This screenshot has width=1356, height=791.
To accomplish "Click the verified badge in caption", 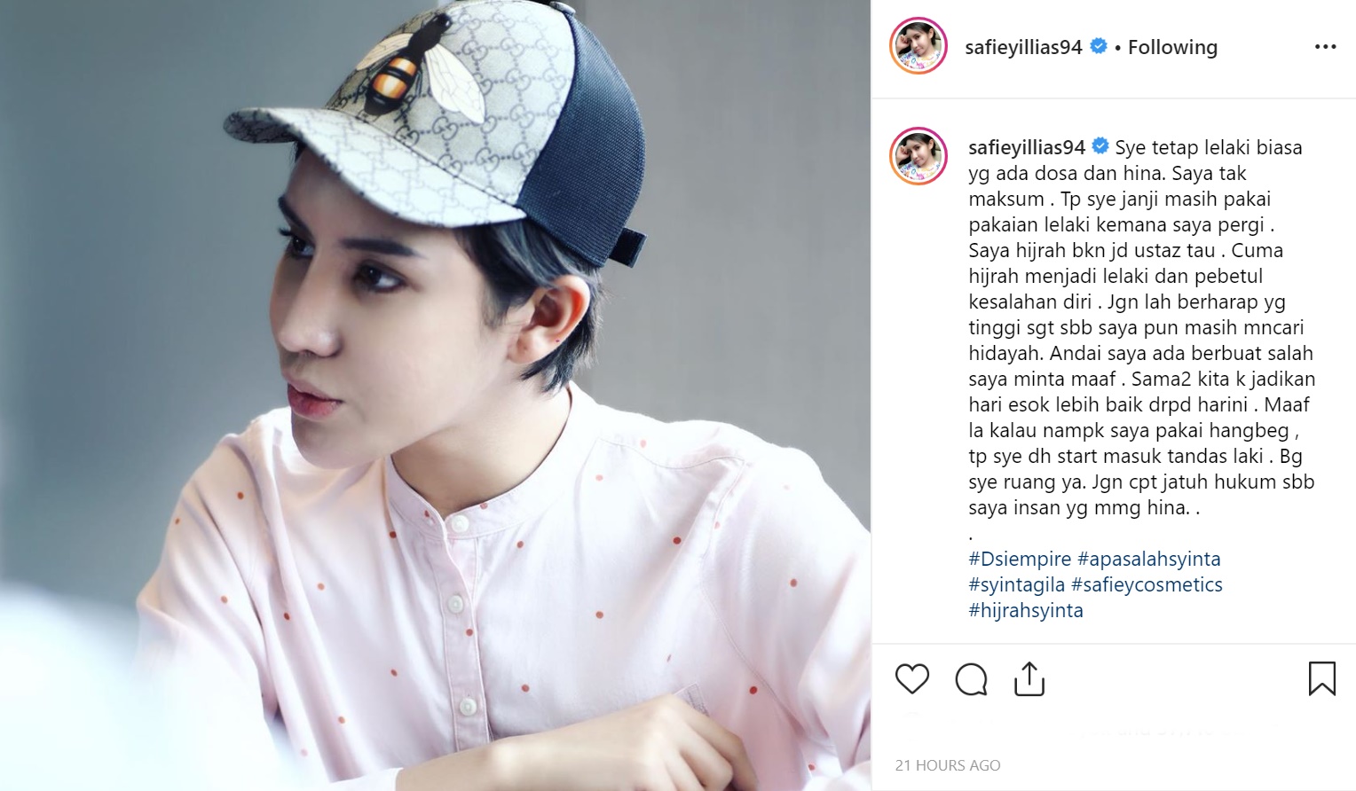I will (1100, 146).
